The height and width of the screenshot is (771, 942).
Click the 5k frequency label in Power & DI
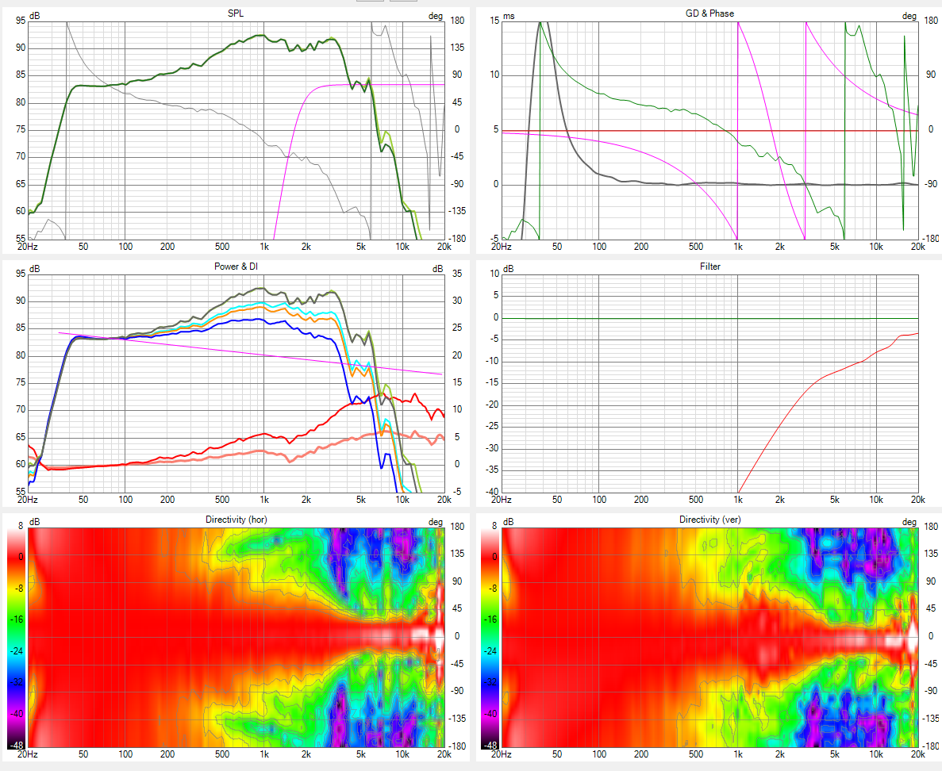(x=360, y=499)
